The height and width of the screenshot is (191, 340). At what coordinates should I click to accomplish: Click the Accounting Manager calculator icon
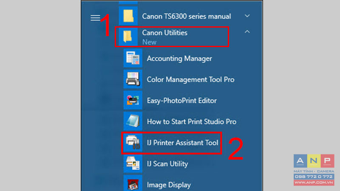click(x=133, y=58)
